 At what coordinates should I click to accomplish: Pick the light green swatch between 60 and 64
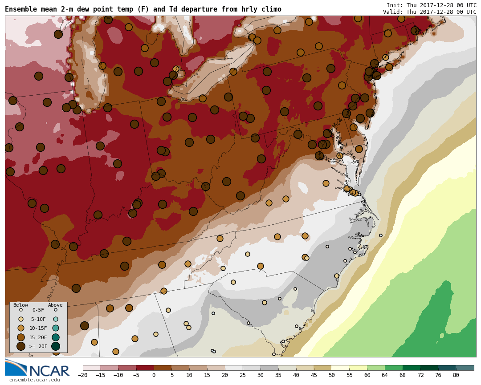click(x=376, y=368)
